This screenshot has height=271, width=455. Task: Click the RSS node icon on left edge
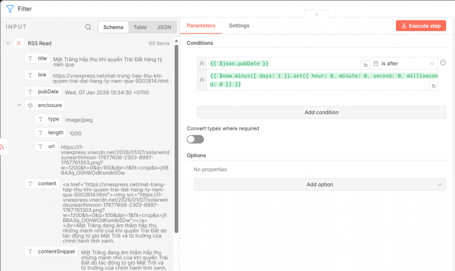[2, 147]
